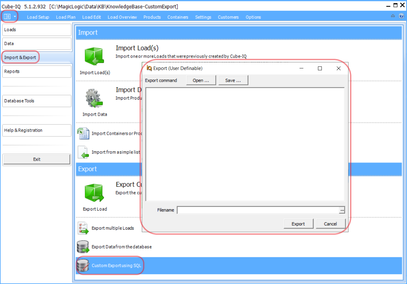Expand the dropdown arrow beside the panel icon
407x284 pixels.
(15, 17)
